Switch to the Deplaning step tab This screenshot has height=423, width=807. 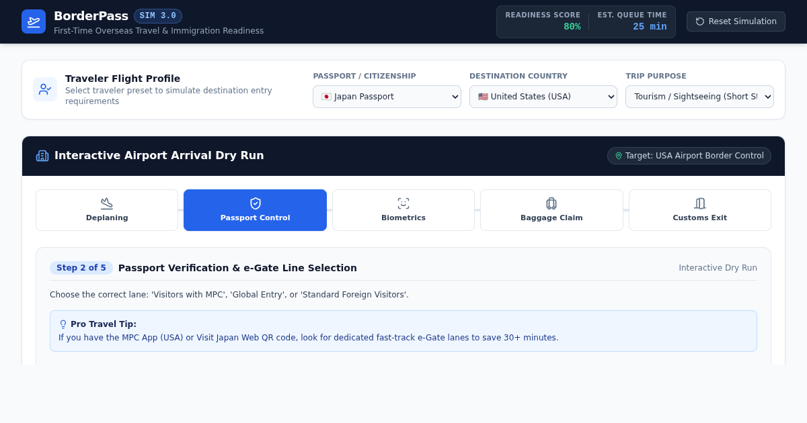click(107, 210)
